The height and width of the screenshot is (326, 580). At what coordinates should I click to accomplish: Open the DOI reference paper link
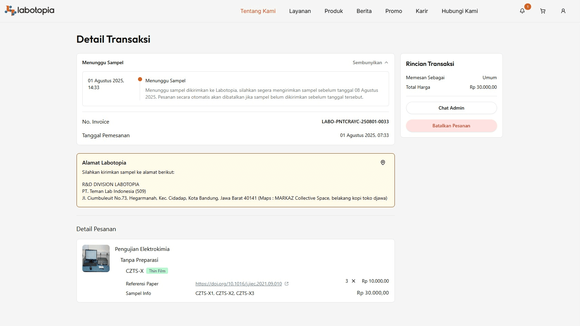pyautogui.click(x=238, y=284)
